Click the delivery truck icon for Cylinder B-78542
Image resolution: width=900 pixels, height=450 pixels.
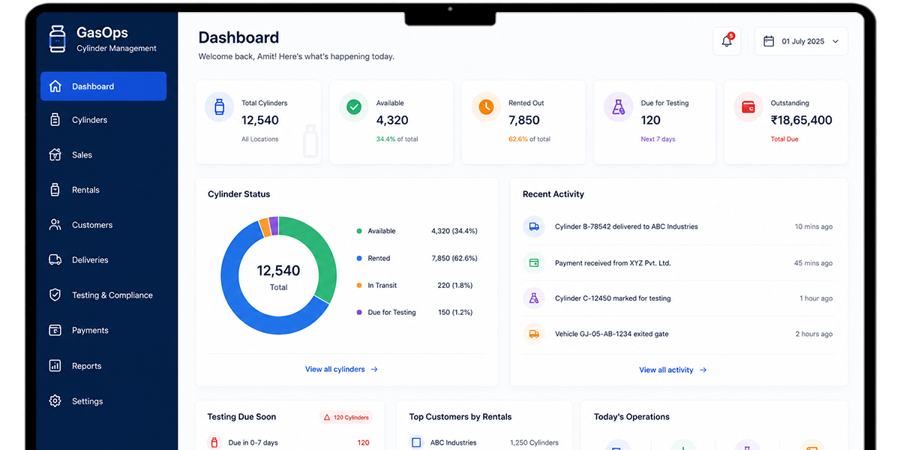click(534, 226)
